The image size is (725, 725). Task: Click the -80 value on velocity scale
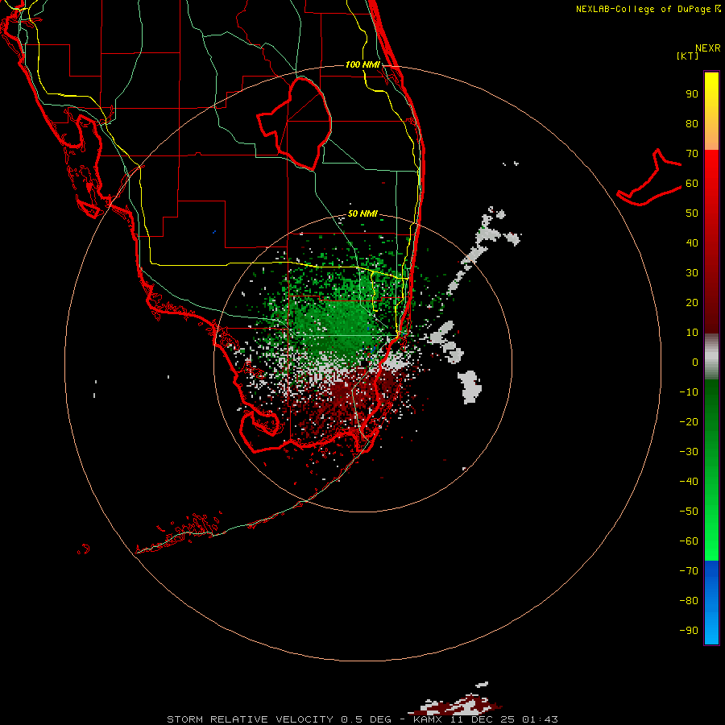(x=689, y=601)
